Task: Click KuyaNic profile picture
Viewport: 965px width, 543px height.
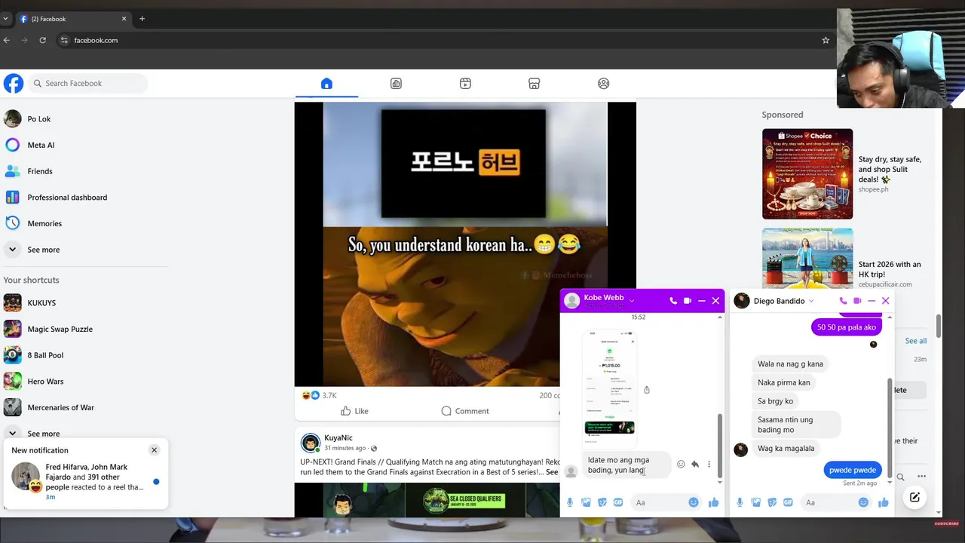Action: [310, 443]
